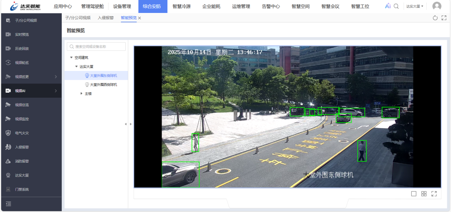Open 智慧工位 in top navigation
Viewport: 451px width, 212px height.
[x=360, y=6]
